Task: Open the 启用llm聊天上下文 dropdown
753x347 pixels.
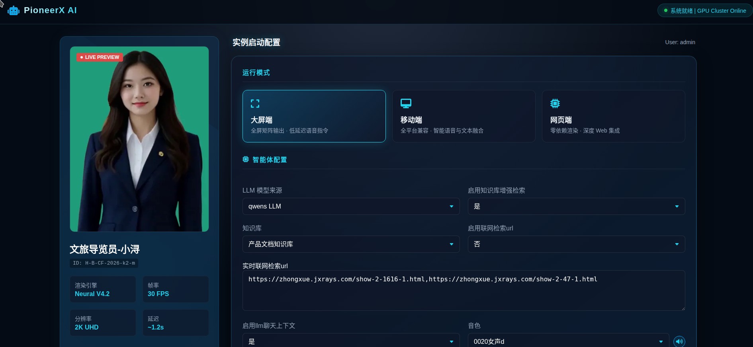Action: 351,341
